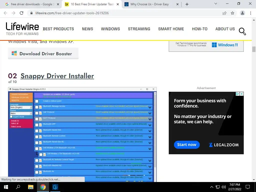This screenshot has width=256, height=192.
Task: Open Chrome three-dot menu
Action: tap(250, 13)
